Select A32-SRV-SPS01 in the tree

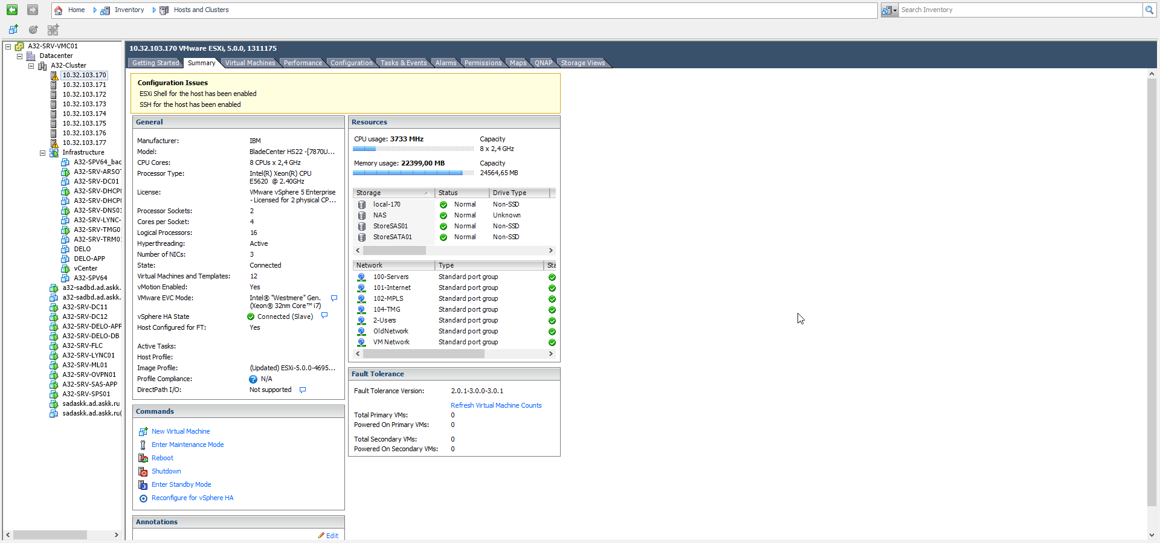(86, 394)
